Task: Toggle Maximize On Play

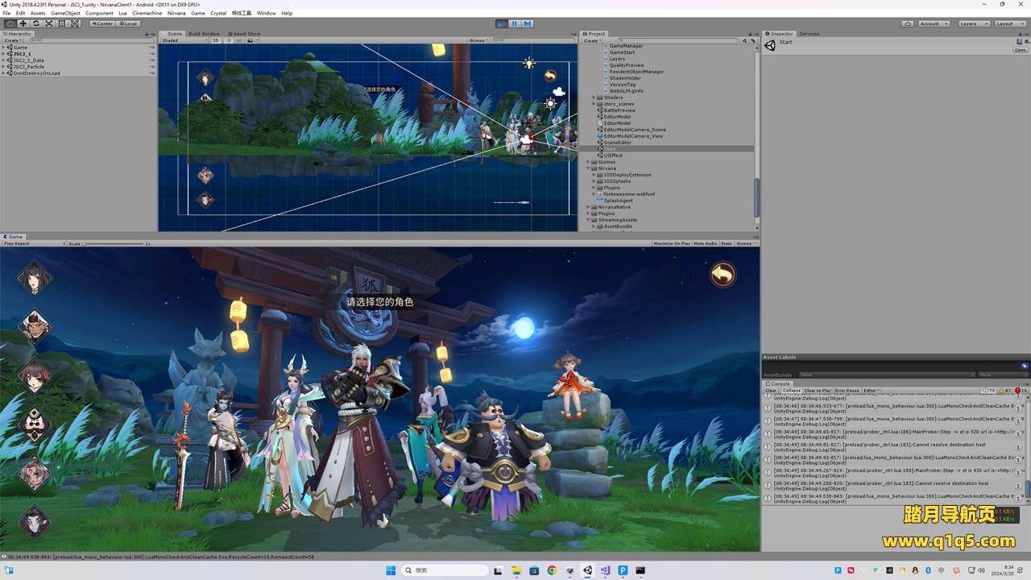Action: click(672, 243)
